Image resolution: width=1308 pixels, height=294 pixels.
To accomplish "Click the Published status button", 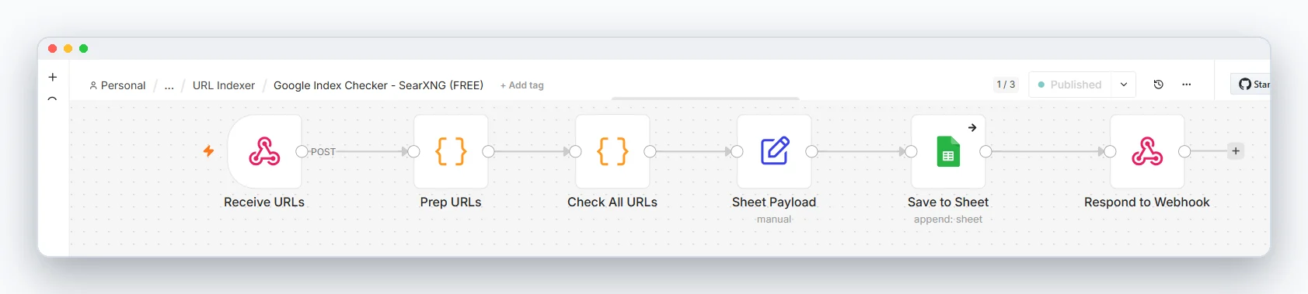I will click(1070, 85).
